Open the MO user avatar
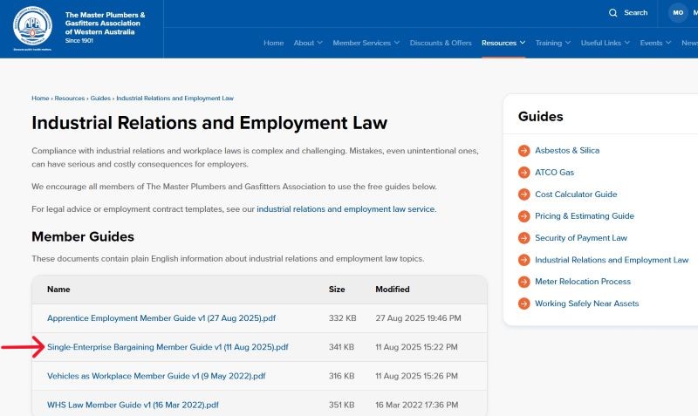 point(678,13)
